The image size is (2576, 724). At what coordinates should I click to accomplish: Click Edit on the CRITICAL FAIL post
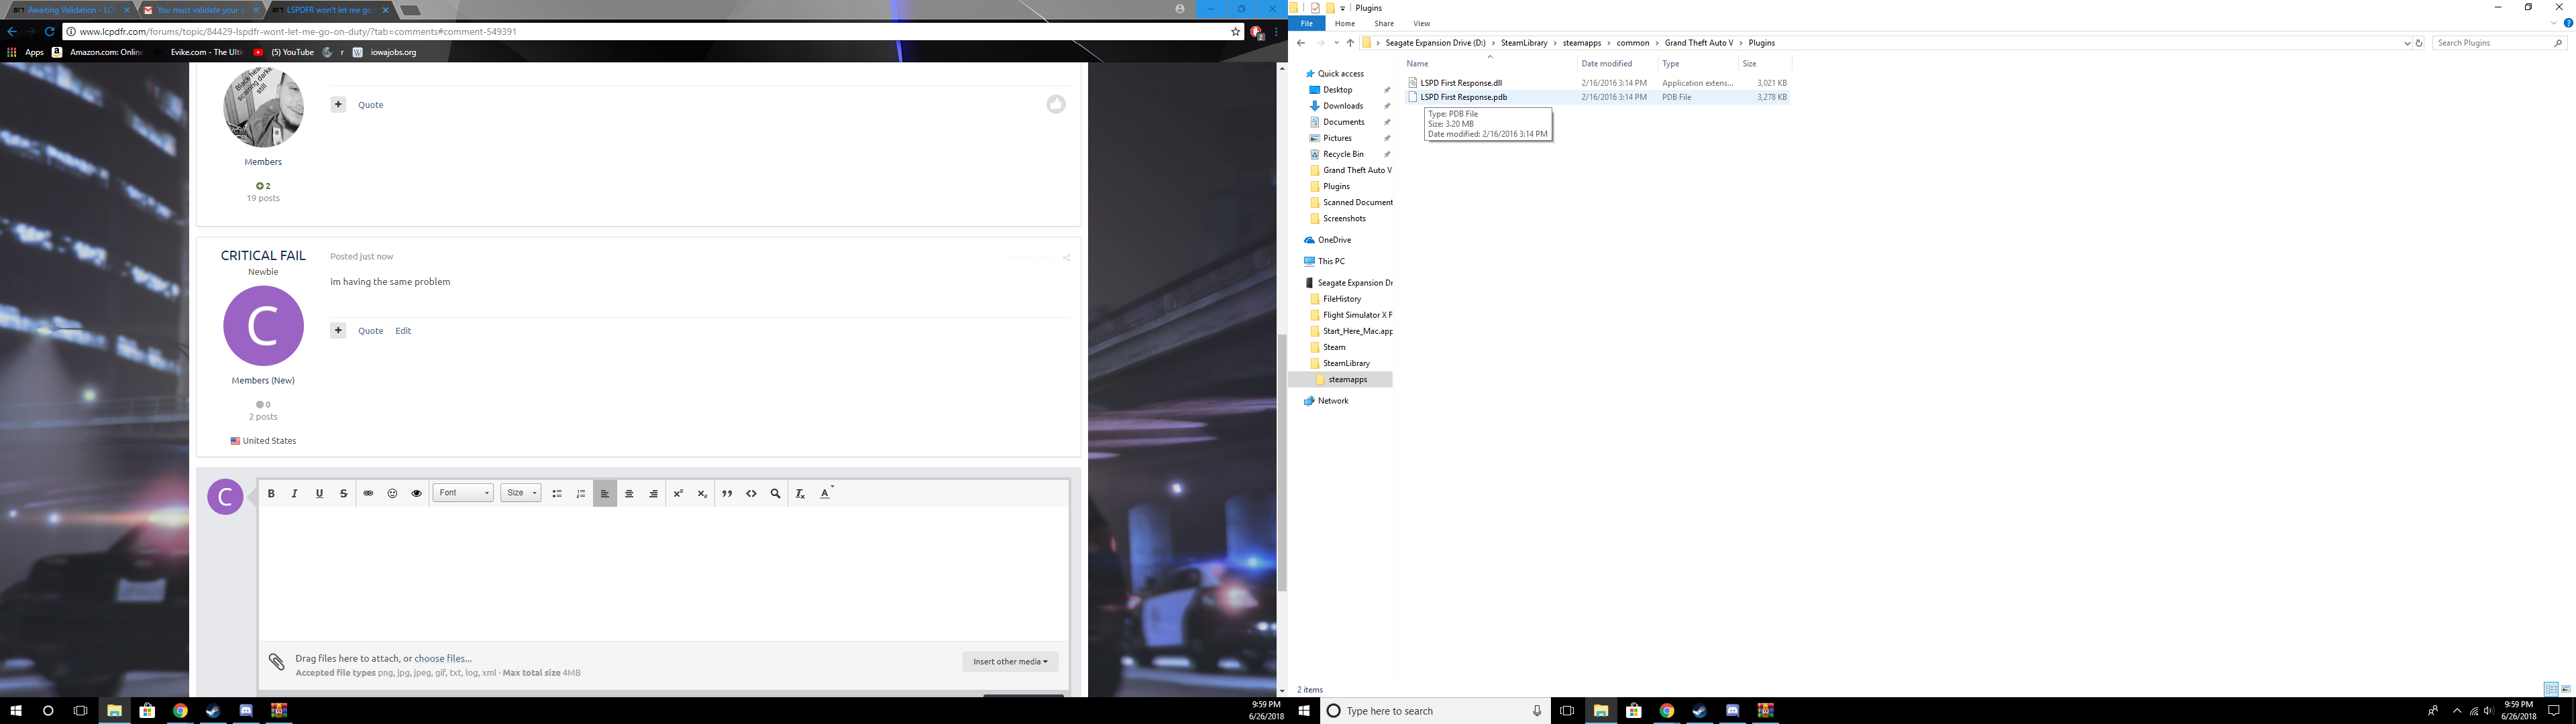[403, 331]
